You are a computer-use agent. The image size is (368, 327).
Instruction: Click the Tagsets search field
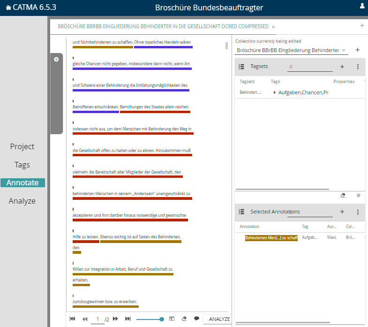click(x=310, y=67)
